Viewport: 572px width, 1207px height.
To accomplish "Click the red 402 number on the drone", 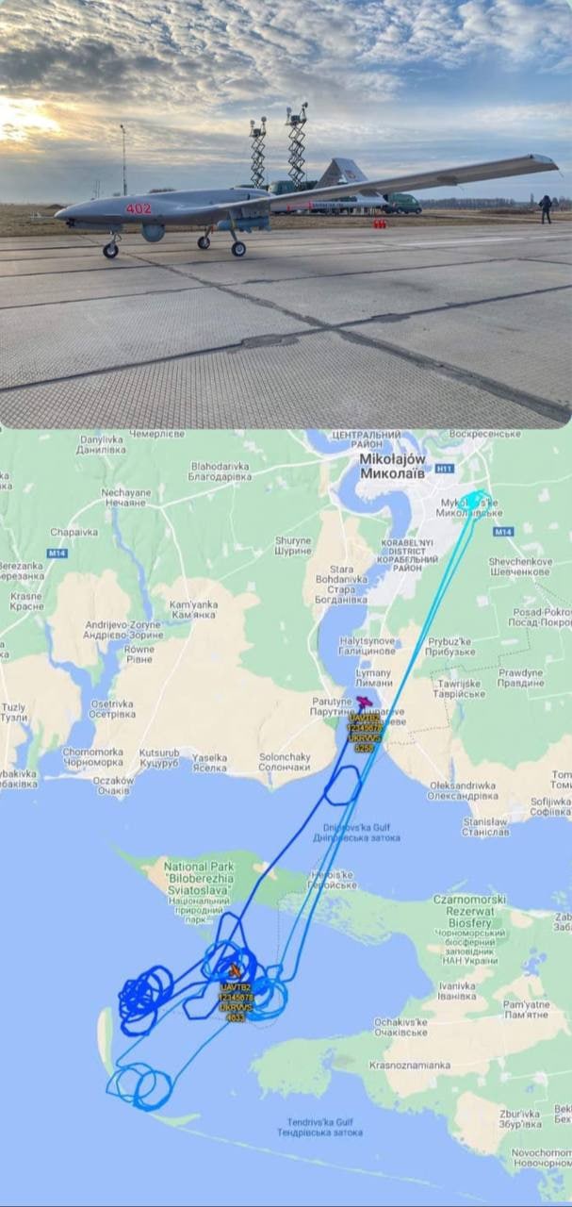I will [x=139, y=208].
